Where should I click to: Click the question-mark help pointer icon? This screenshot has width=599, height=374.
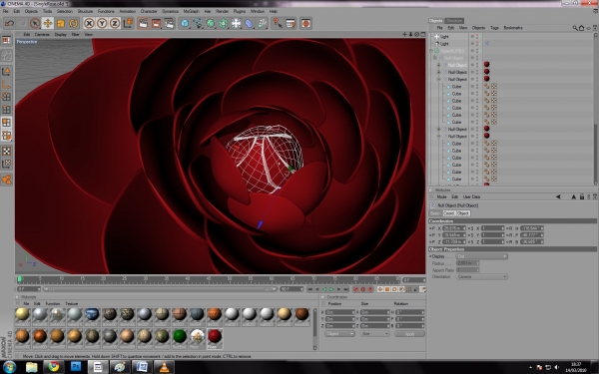pyautogui.click(x=277, y=23)
